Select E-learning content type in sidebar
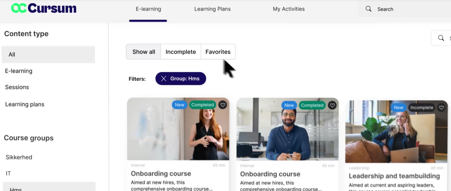Viewport: 451px width, 191px height. [18, 71]
